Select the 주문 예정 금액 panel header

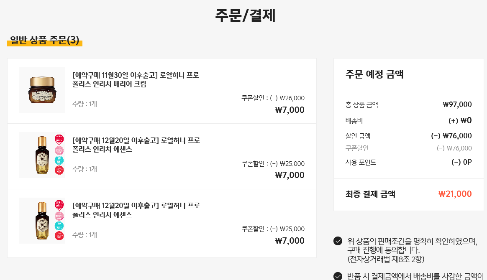point(374,74)
